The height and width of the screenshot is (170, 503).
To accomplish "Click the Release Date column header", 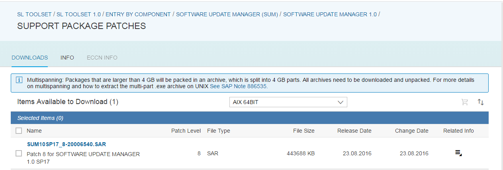I will [354, 131].
